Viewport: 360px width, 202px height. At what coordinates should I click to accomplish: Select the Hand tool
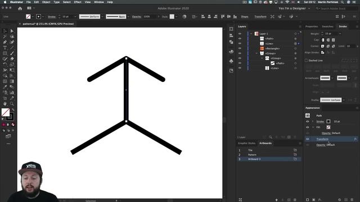coord(5,104)
